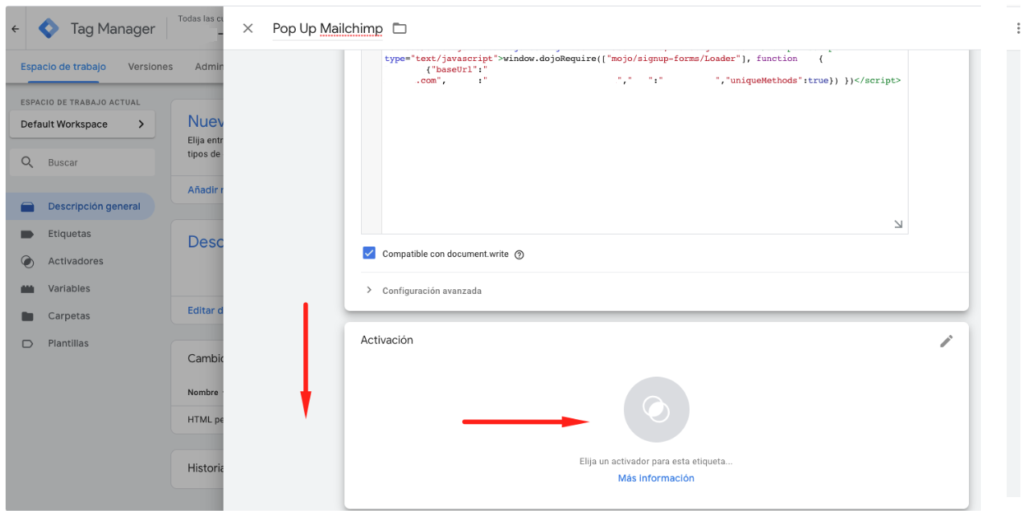Click the Activación section heading

[387, 340]
